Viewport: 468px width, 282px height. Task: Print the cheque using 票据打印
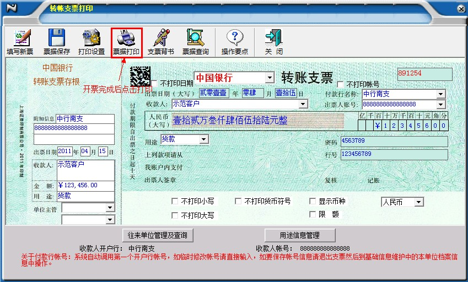click(126, 42)
